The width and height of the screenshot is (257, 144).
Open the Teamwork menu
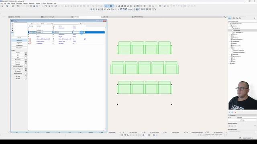pos(32,3)
